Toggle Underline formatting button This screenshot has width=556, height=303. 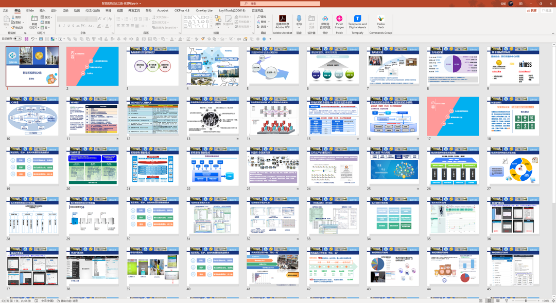coord(68,26)
